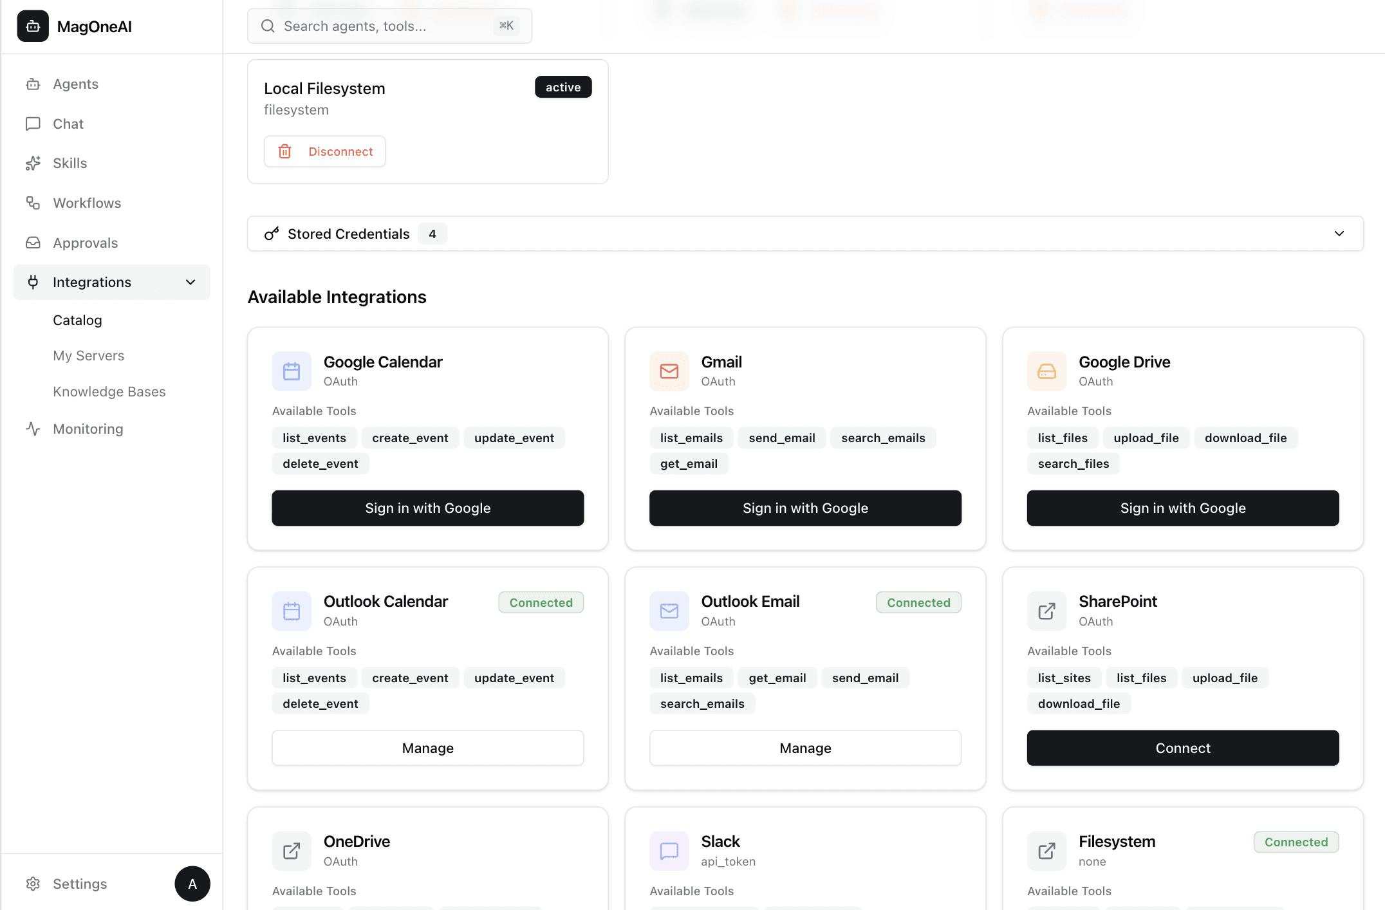The height and width of the screenshot is (910, 1385).
Task: Connect the SharePoint integration
Action: coord(1182,748)
